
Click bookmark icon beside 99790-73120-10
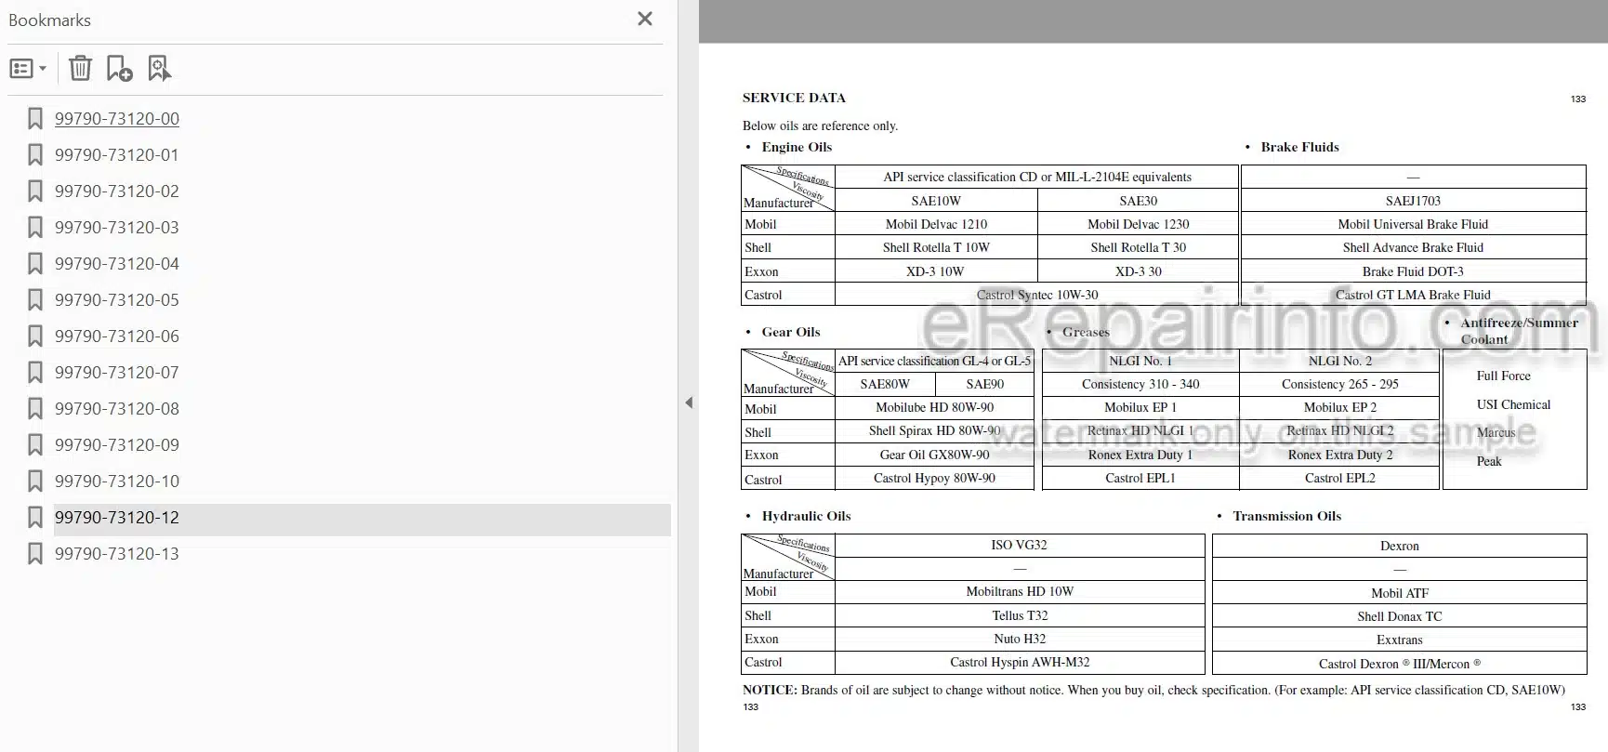click(x=35, y=482)
